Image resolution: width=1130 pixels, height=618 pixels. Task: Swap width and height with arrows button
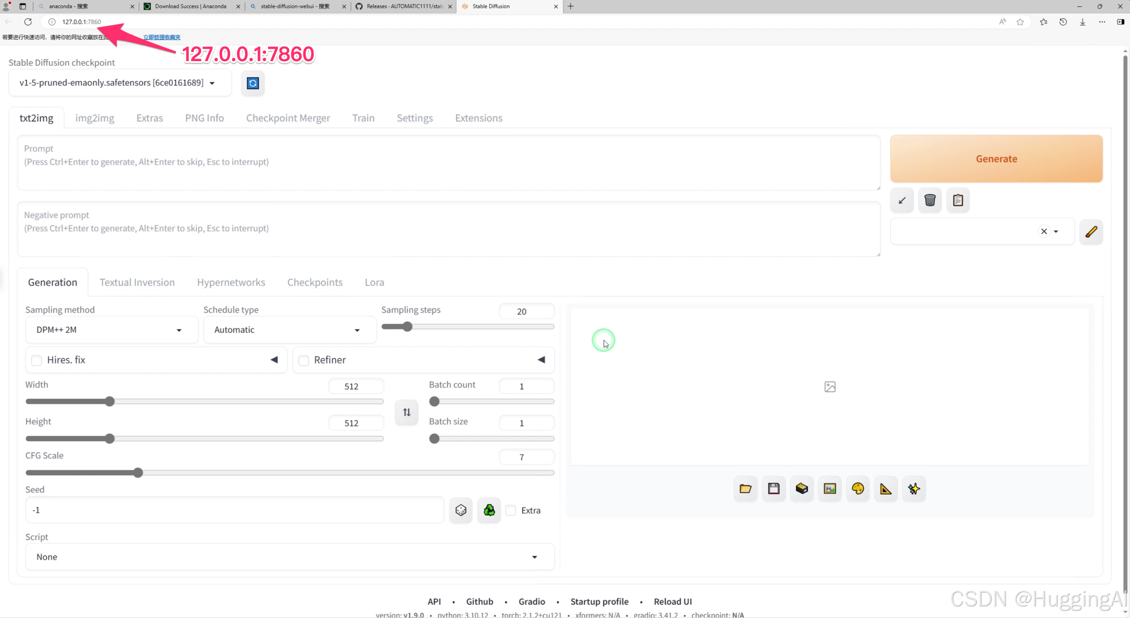[x=406, y=412]
